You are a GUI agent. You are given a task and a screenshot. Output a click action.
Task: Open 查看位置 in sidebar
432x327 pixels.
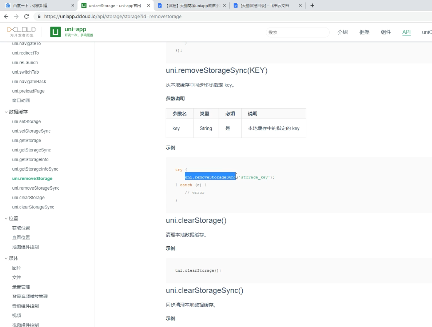tap(21, 238)
